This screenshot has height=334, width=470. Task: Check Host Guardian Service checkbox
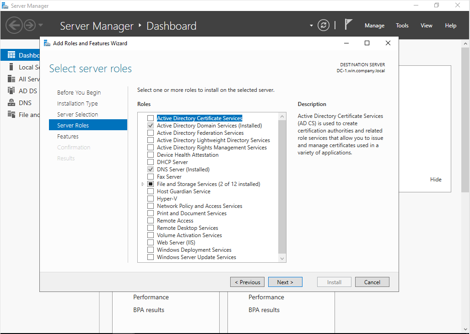pos(151,191)
